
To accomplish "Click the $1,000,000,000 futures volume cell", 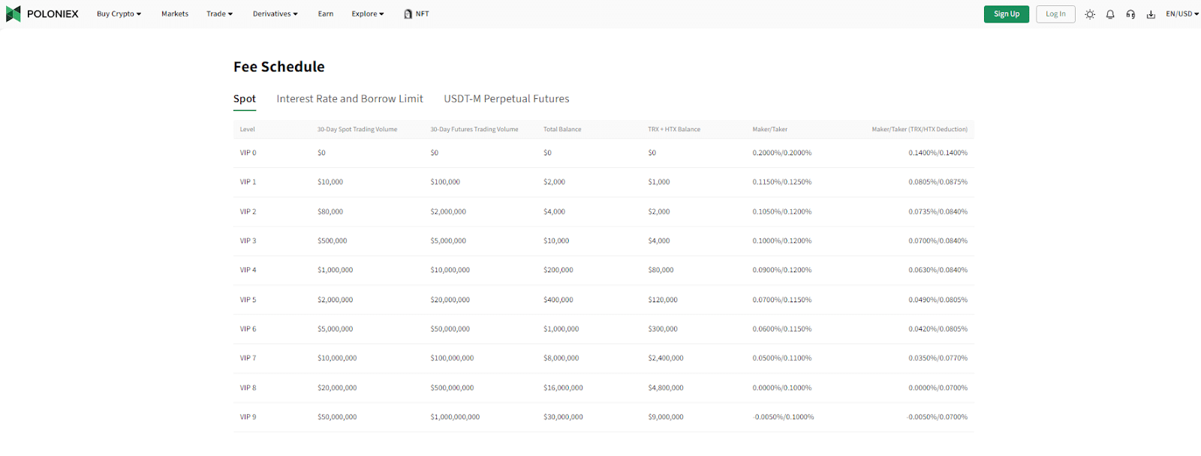I will point(455,417).
